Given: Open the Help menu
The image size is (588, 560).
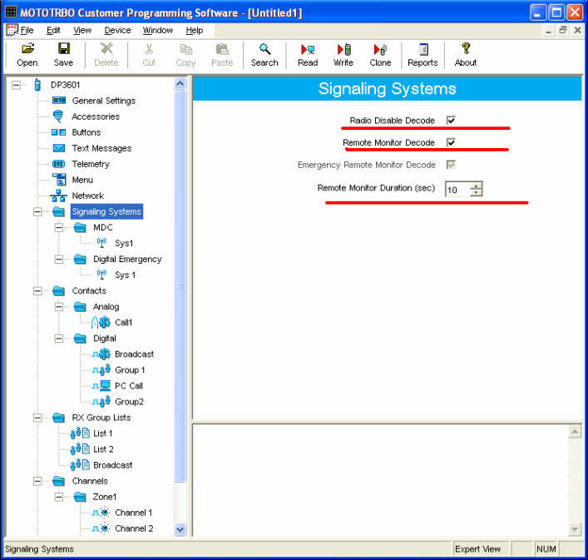Looking at the screenshot, I should coord(195,31).
